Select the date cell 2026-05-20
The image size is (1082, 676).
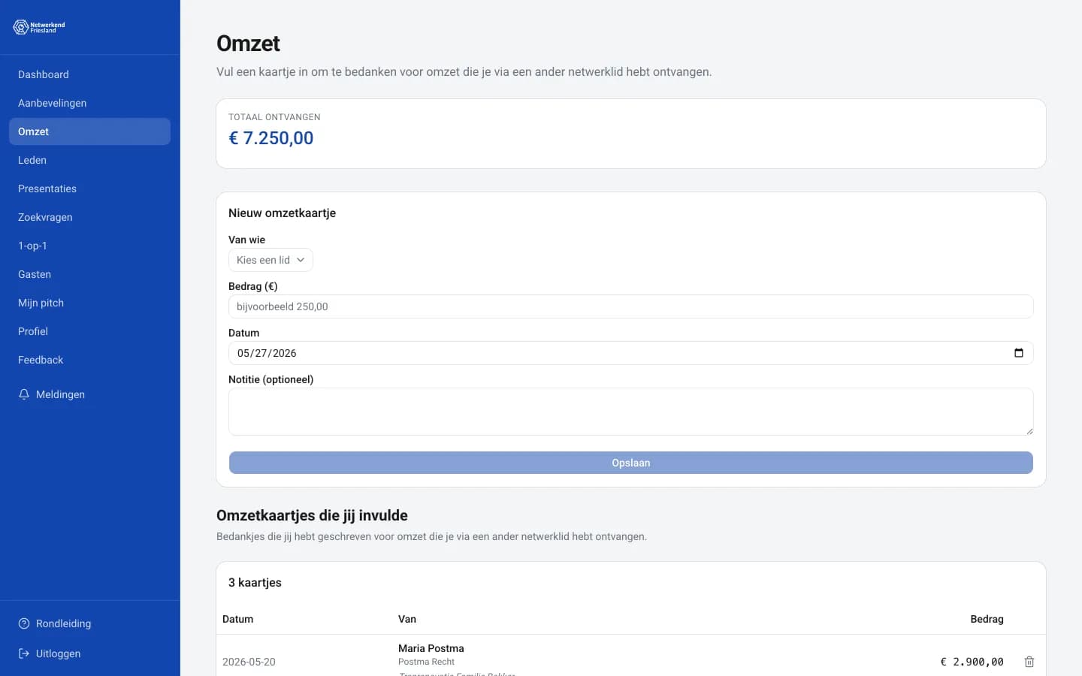click(x=249, y=662)
